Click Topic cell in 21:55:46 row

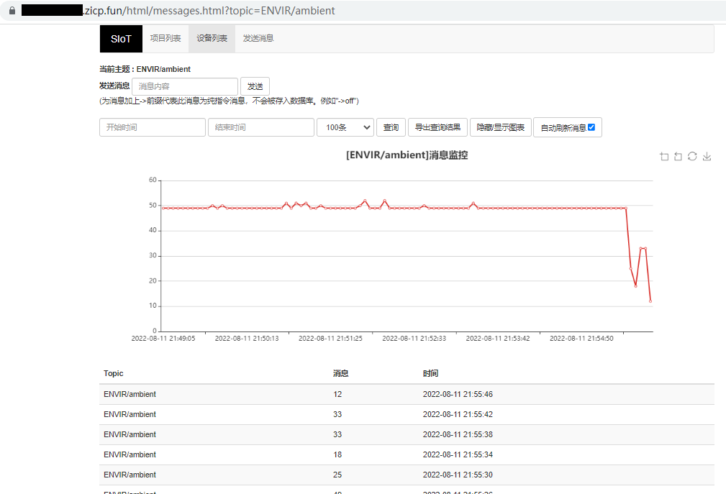click(130, 394)
